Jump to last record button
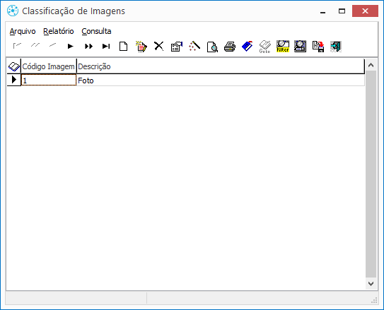 (106, 46)
